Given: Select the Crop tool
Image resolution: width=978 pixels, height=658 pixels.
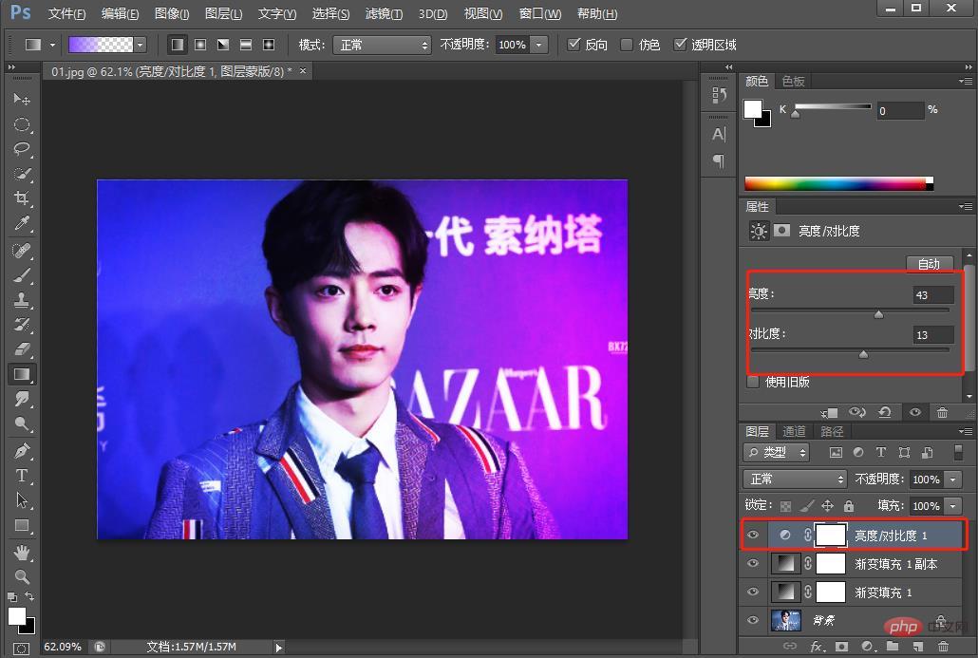Looking at the screenshot, I should [21, 198].
